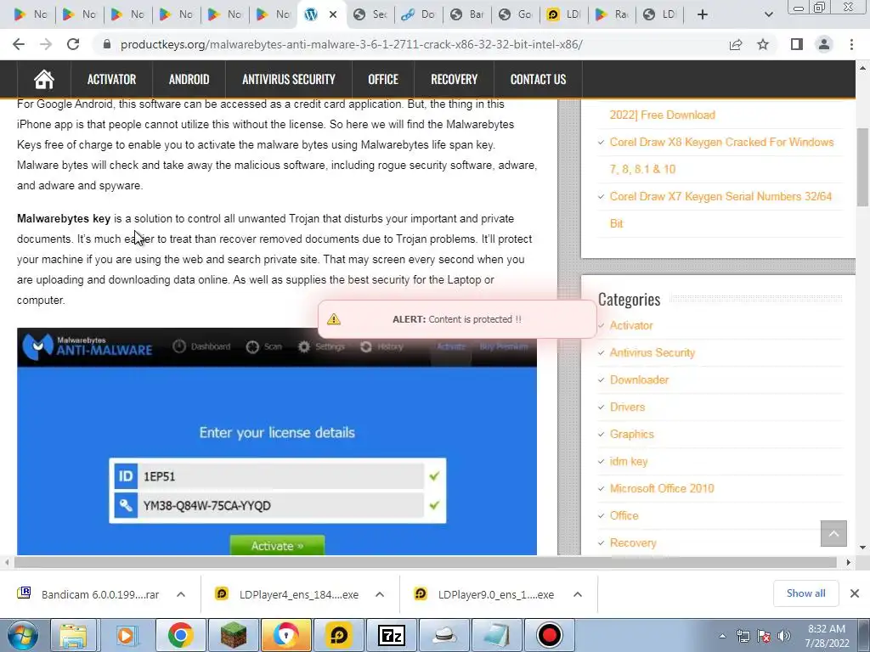Open the Minecraft block taskbar icon
Screen dimensions: 870x652
[x=233, y=635]
